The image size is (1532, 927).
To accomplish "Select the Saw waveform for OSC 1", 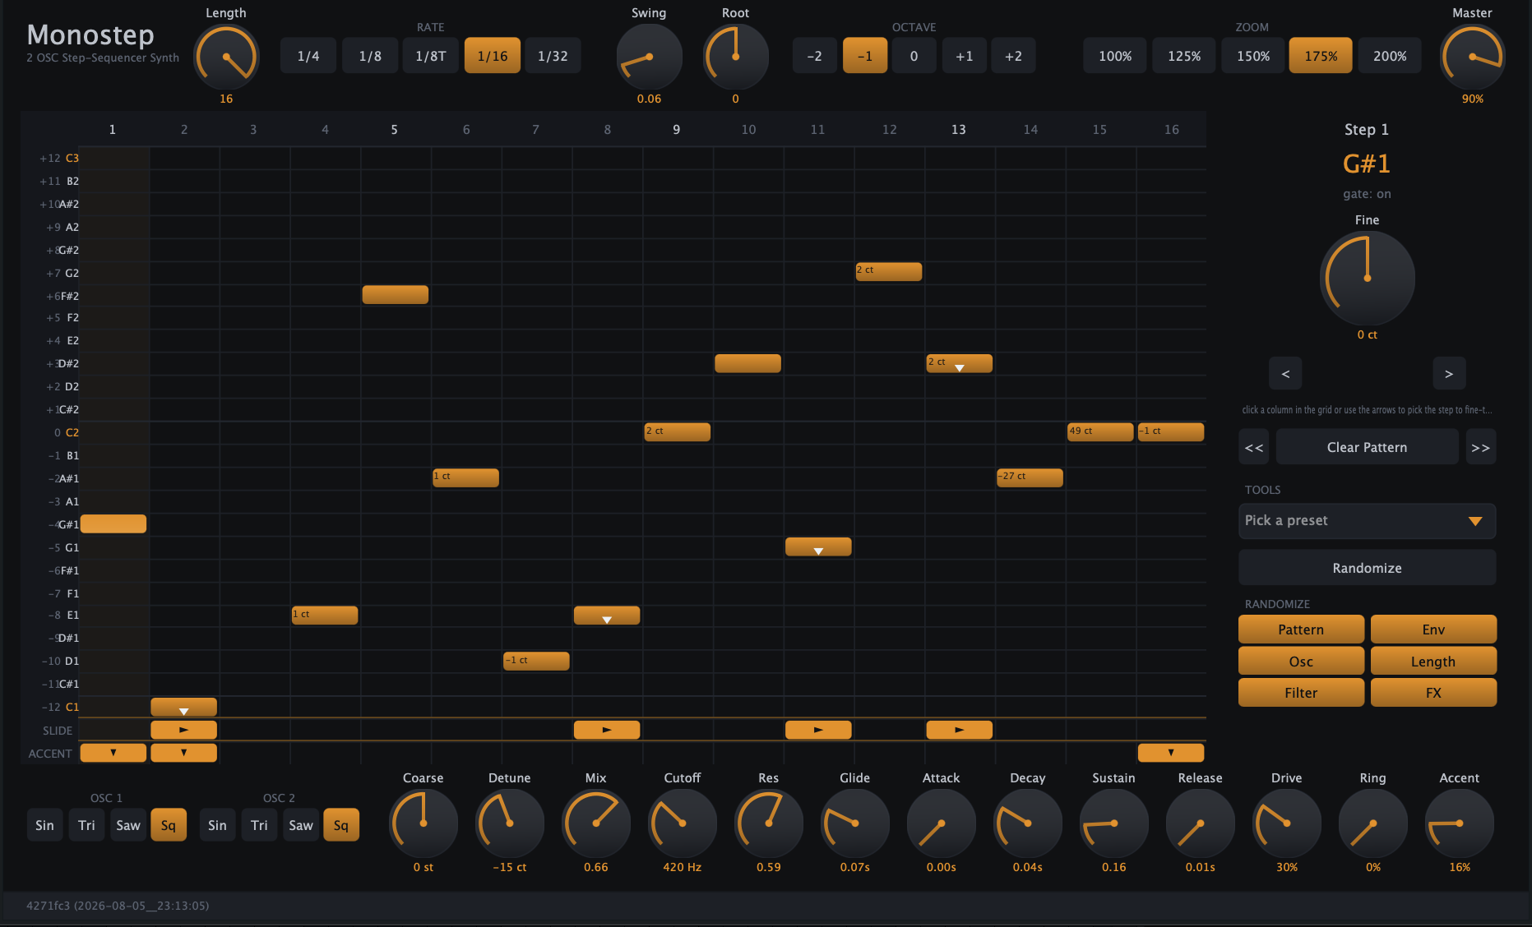I will point(127,825).
